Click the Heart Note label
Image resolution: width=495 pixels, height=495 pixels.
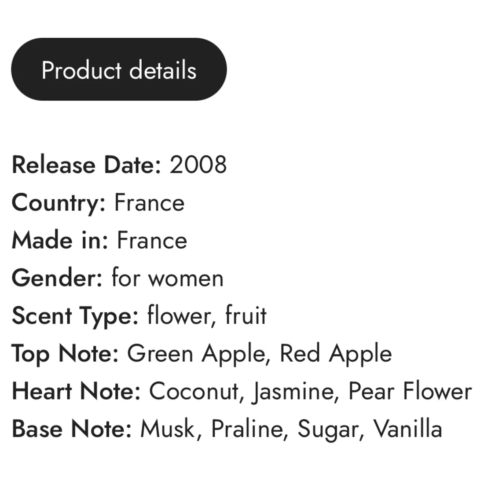click(x=76, y=391)
